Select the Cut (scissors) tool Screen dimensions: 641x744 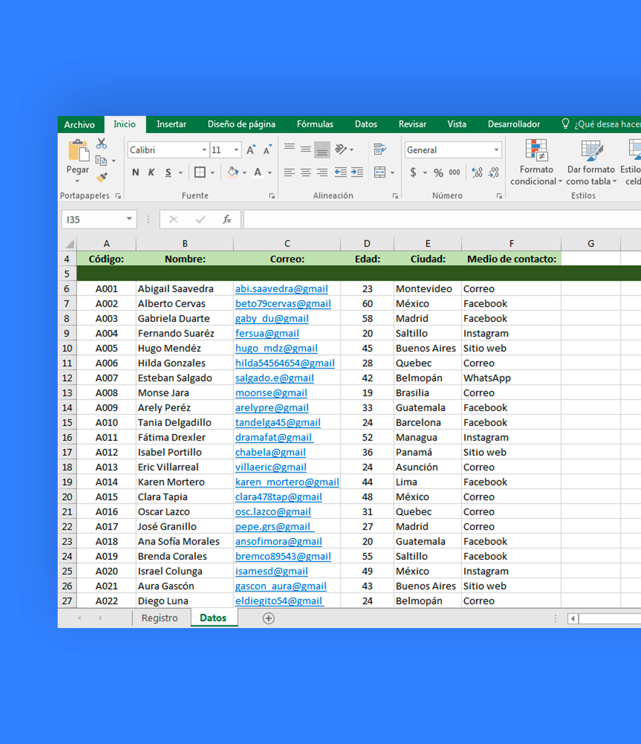point(101,143)
